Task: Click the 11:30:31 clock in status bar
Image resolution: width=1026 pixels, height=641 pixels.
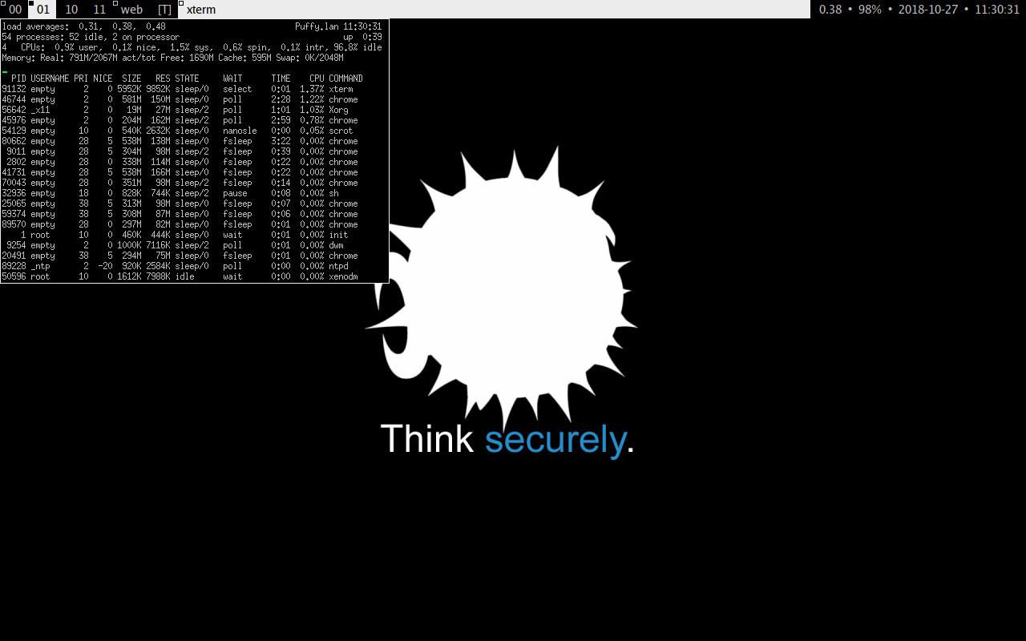Action: (997, 10)
